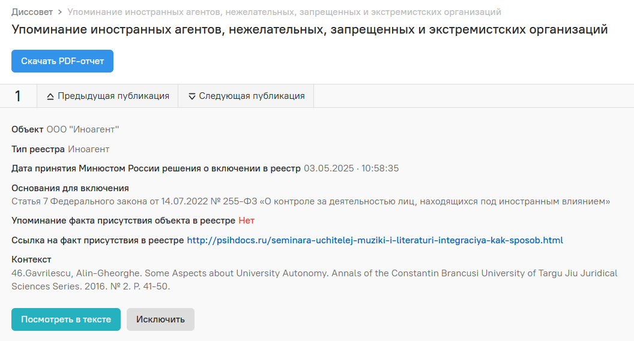The height and width of the screenshot is (341, 634).
Task: Click the registry type value Иноагент
Action: pos(88,149)
